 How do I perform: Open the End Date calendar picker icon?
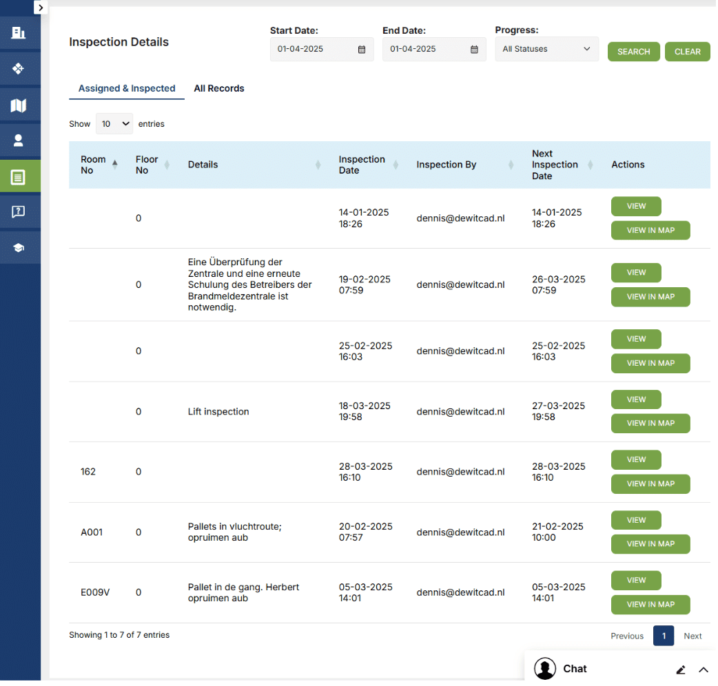(x=474, y=50)
